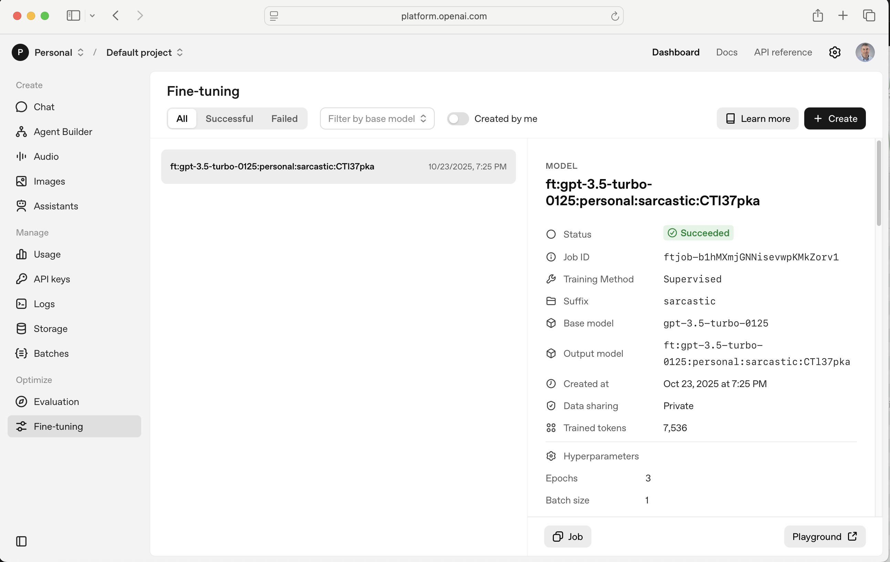Open Batches from sidebar
This screenshot has width=890, height=562.
click(x=51, y=354)
